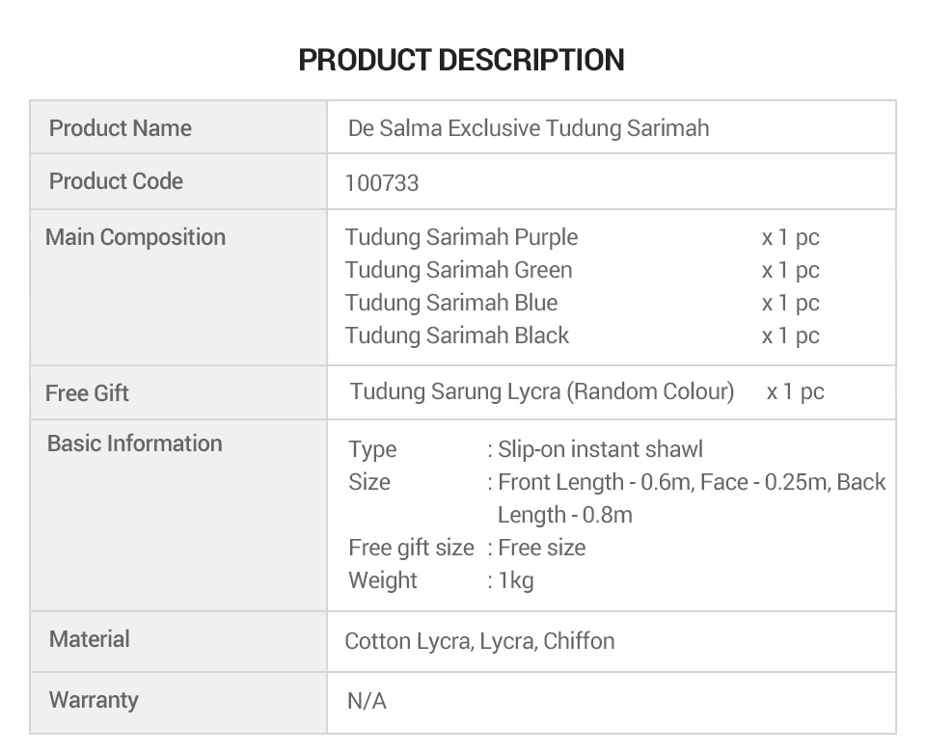Click Tudung Sarimah Black entry

coord(456,336)
